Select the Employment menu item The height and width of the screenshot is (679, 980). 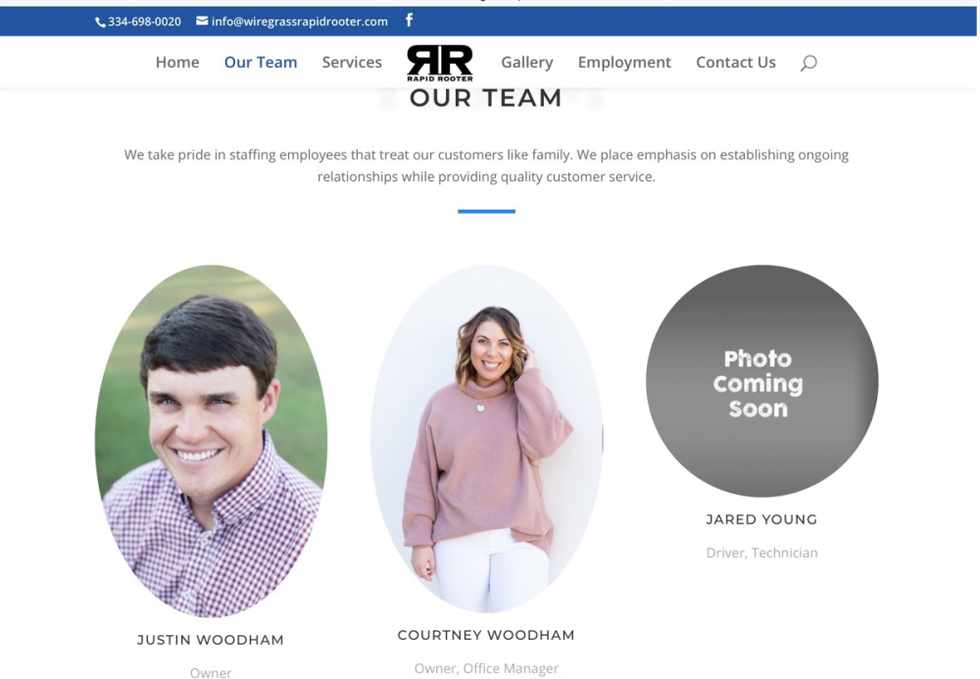(624, 63)
